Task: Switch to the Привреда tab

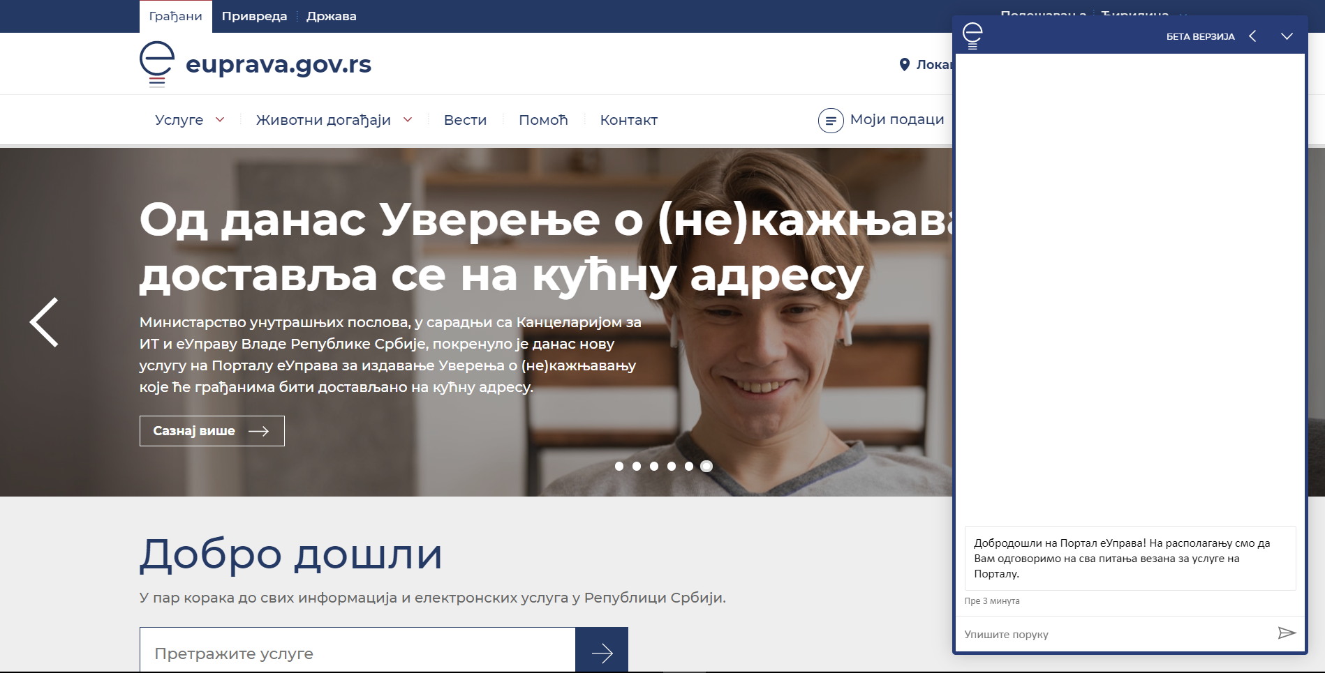Action: click(254, 15)
